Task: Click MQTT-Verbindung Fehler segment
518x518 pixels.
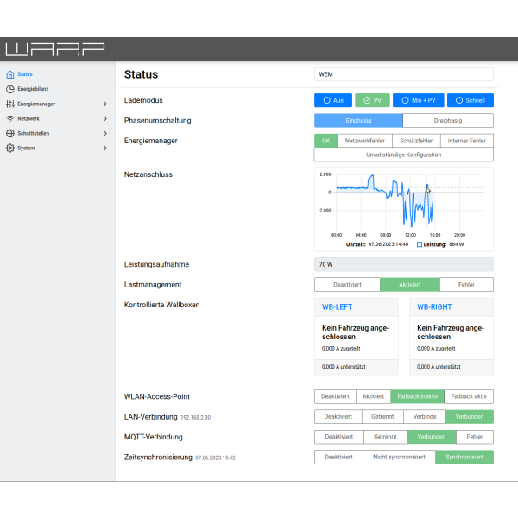Action: (475, 437)
